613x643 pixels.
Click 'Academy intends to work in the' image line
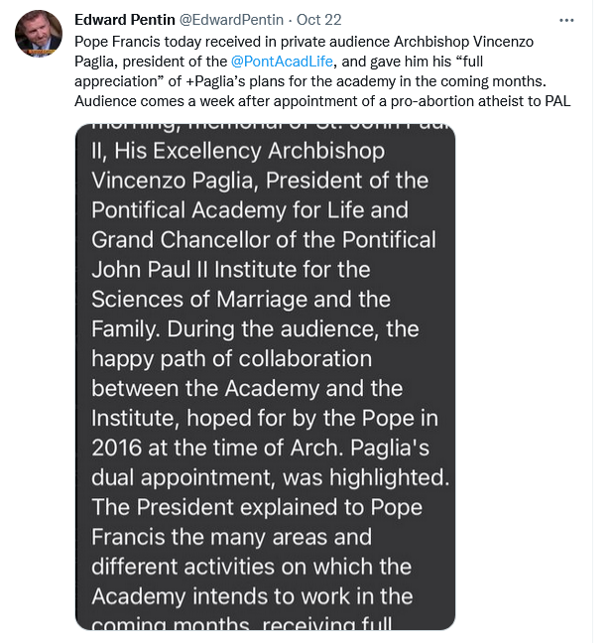[x=252, y=596]
